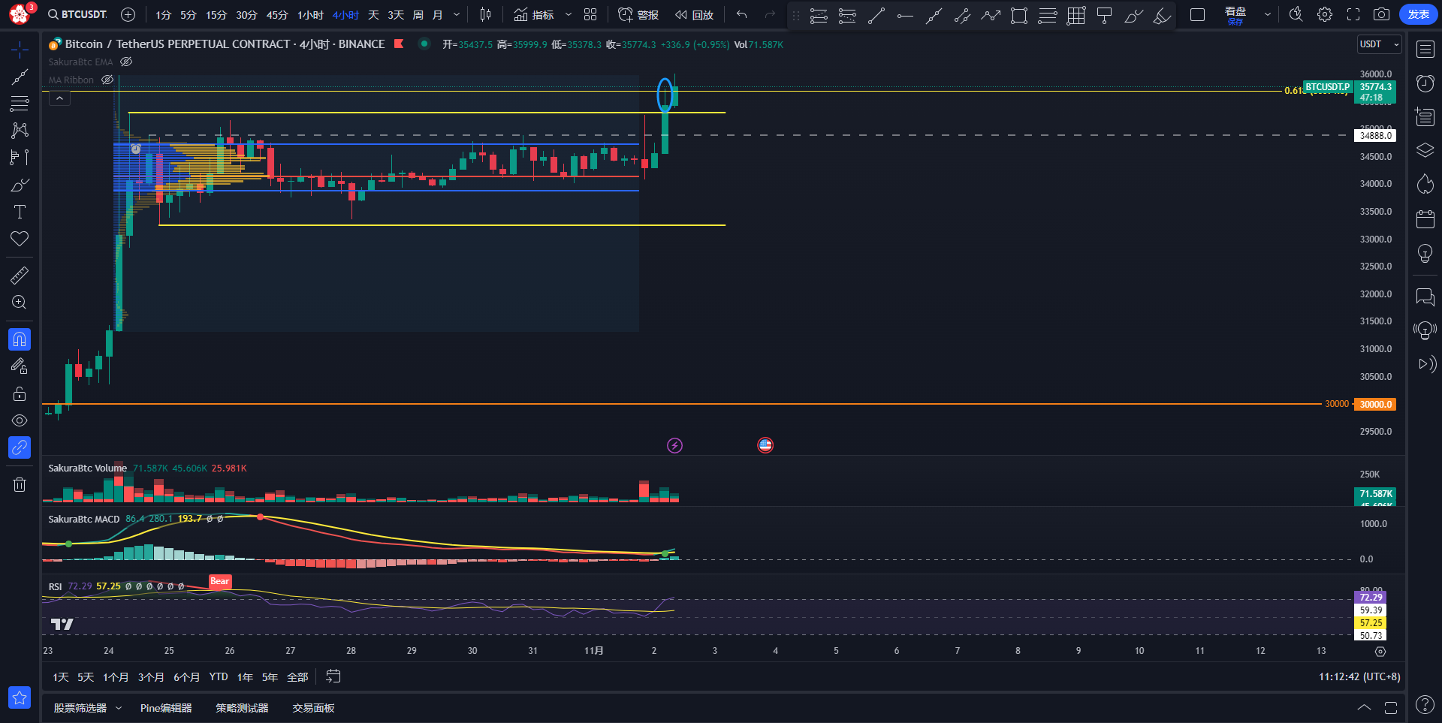
Task: Select the brush drawing tool
Action: (20, 185)
